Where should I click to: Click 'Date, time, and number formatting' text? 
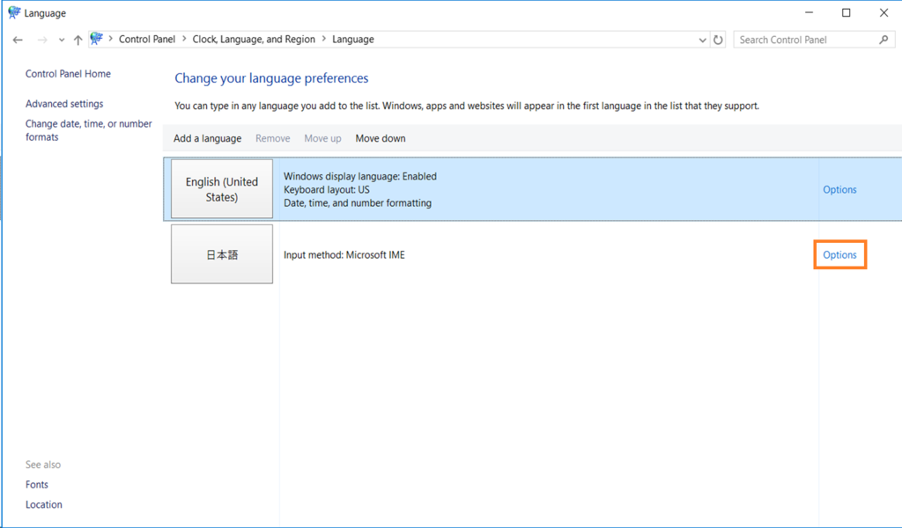[358, 202]
